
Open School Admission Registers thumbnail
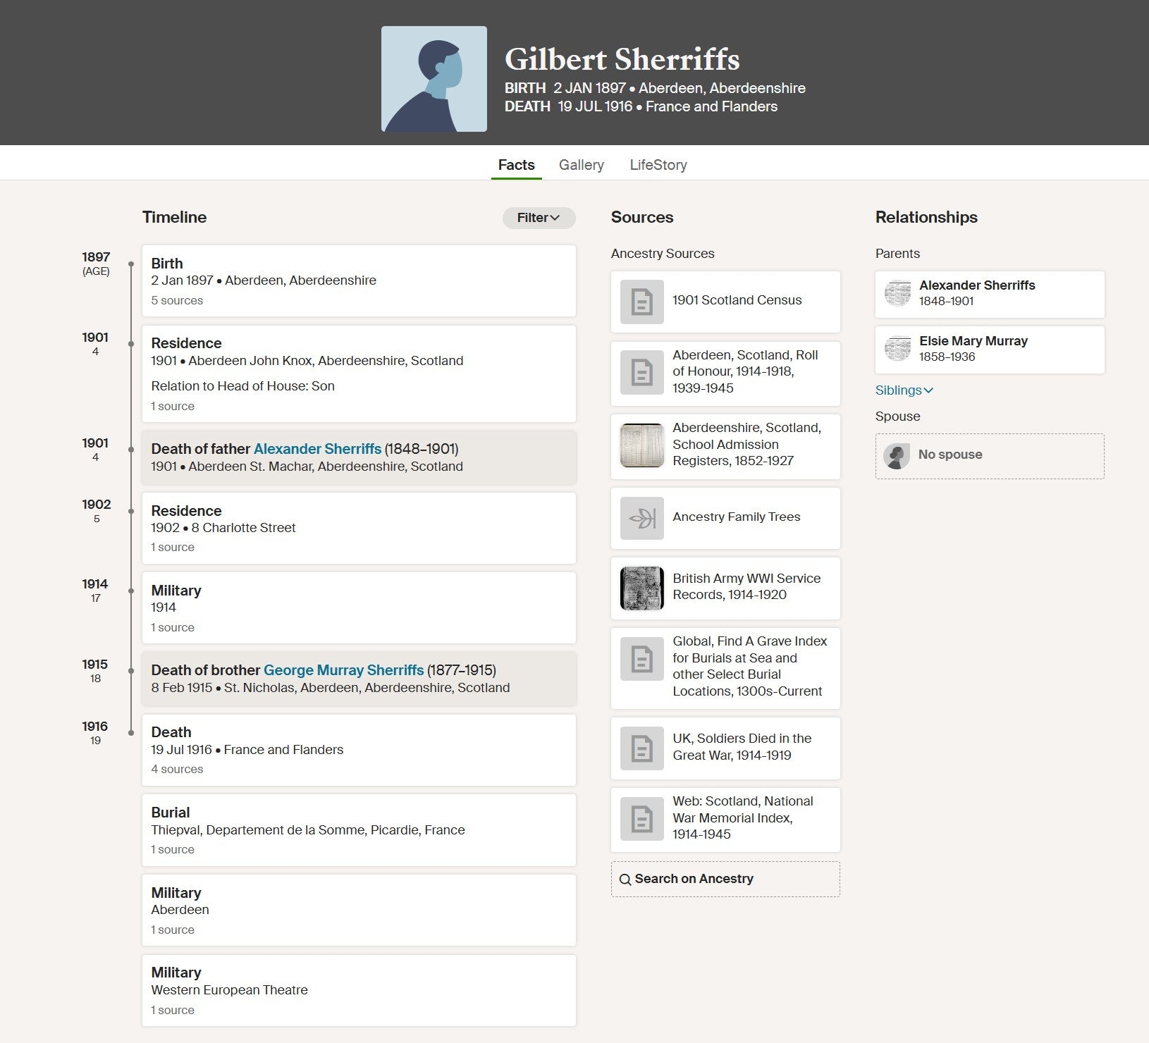[x=641, y=445]
